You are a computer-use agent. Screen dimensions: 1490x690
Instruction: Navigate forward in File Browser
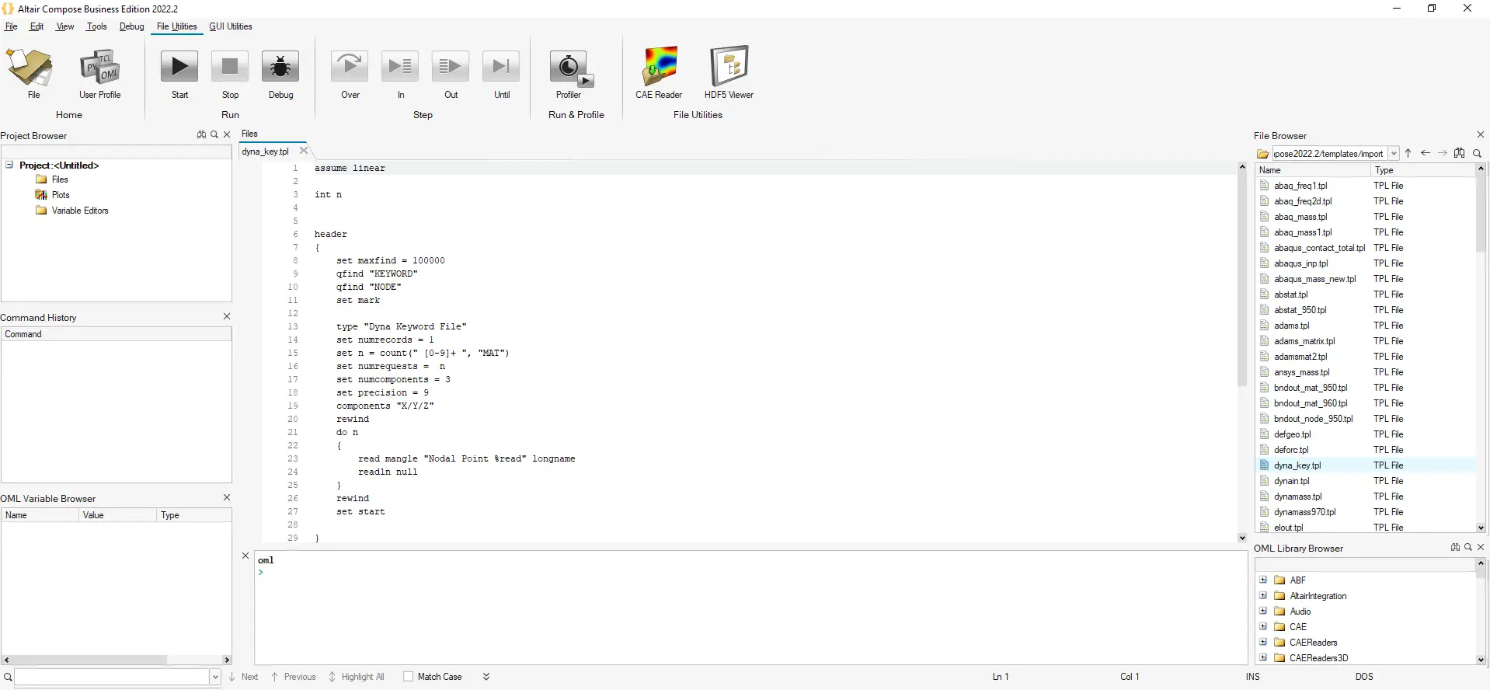pyautogui.click(x=1443, y=153)
